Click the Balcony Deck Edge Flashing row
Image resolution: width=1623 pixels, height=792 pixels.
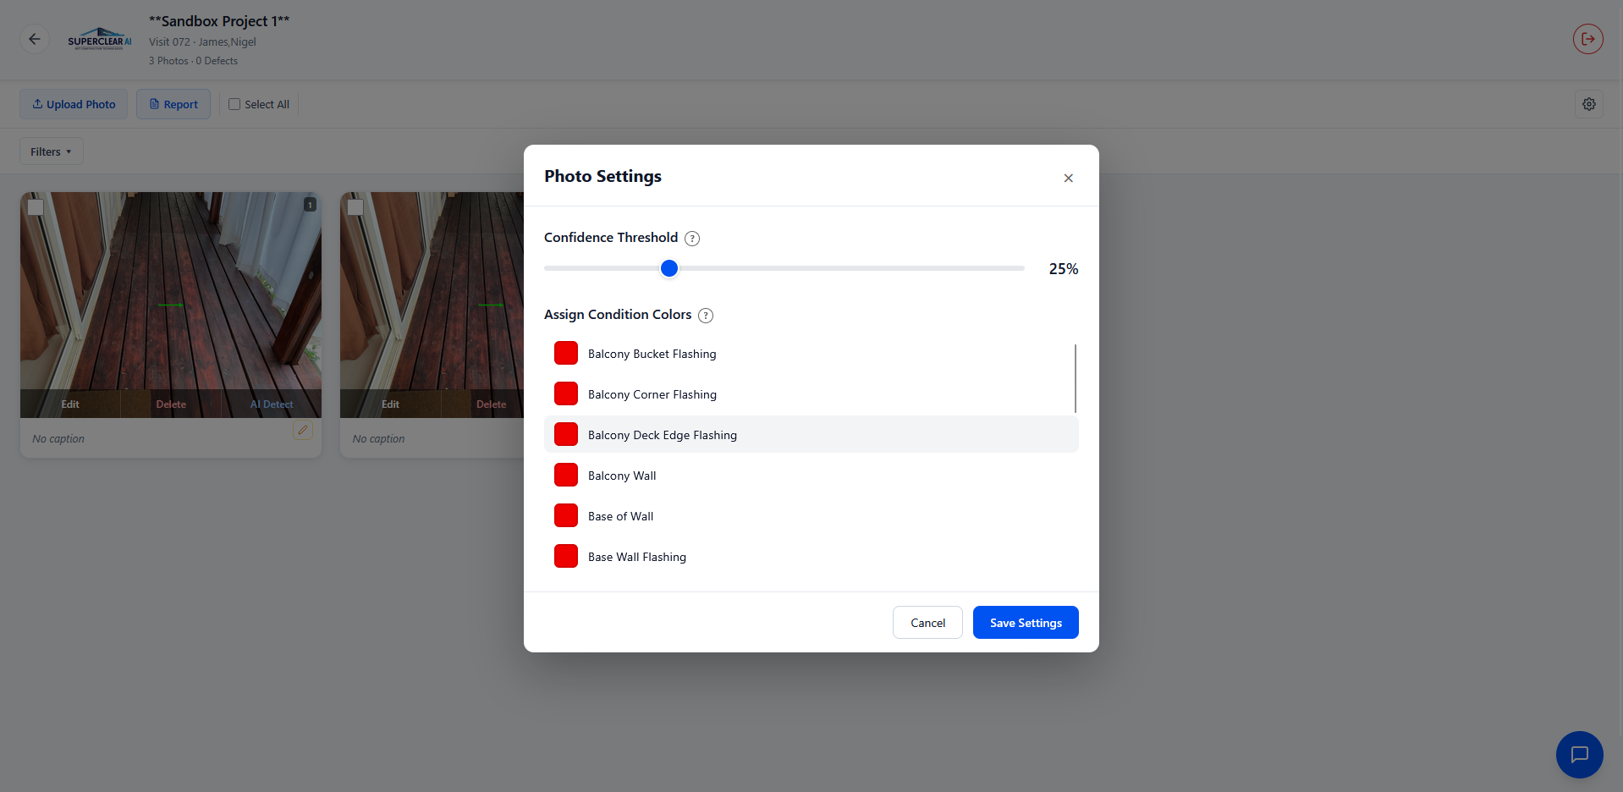coord(811,434)
